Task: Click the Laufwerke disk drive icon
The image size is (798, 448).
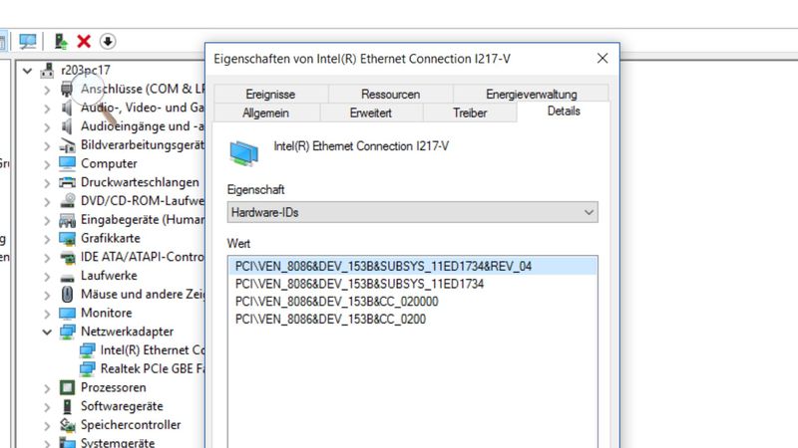Action: pos(67,277)
